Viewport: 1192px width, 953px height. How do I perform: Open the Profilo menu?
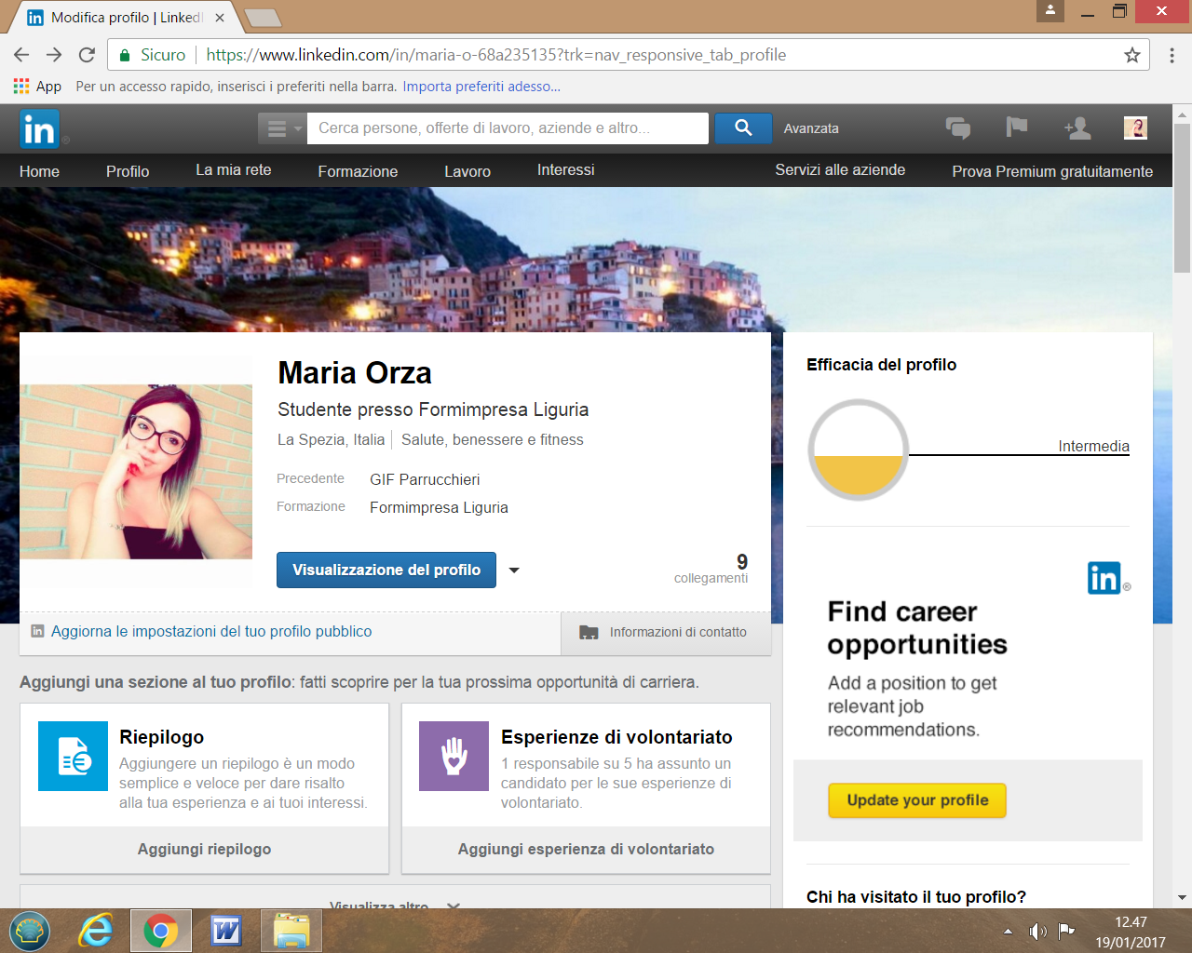(x=128, y=171)
